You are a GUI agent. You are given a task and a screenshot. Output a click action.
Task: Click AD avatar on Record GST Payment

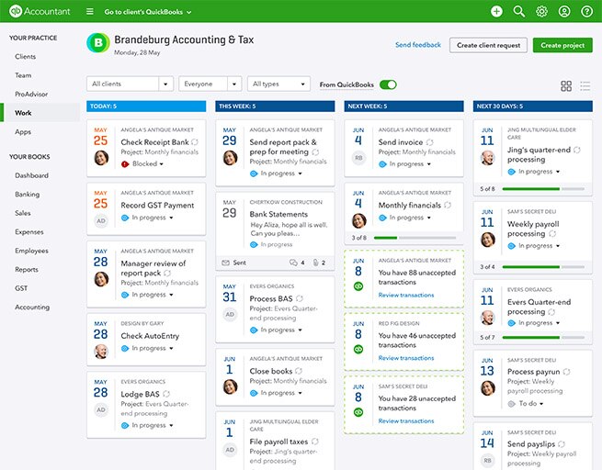click(x=101, y=221)
